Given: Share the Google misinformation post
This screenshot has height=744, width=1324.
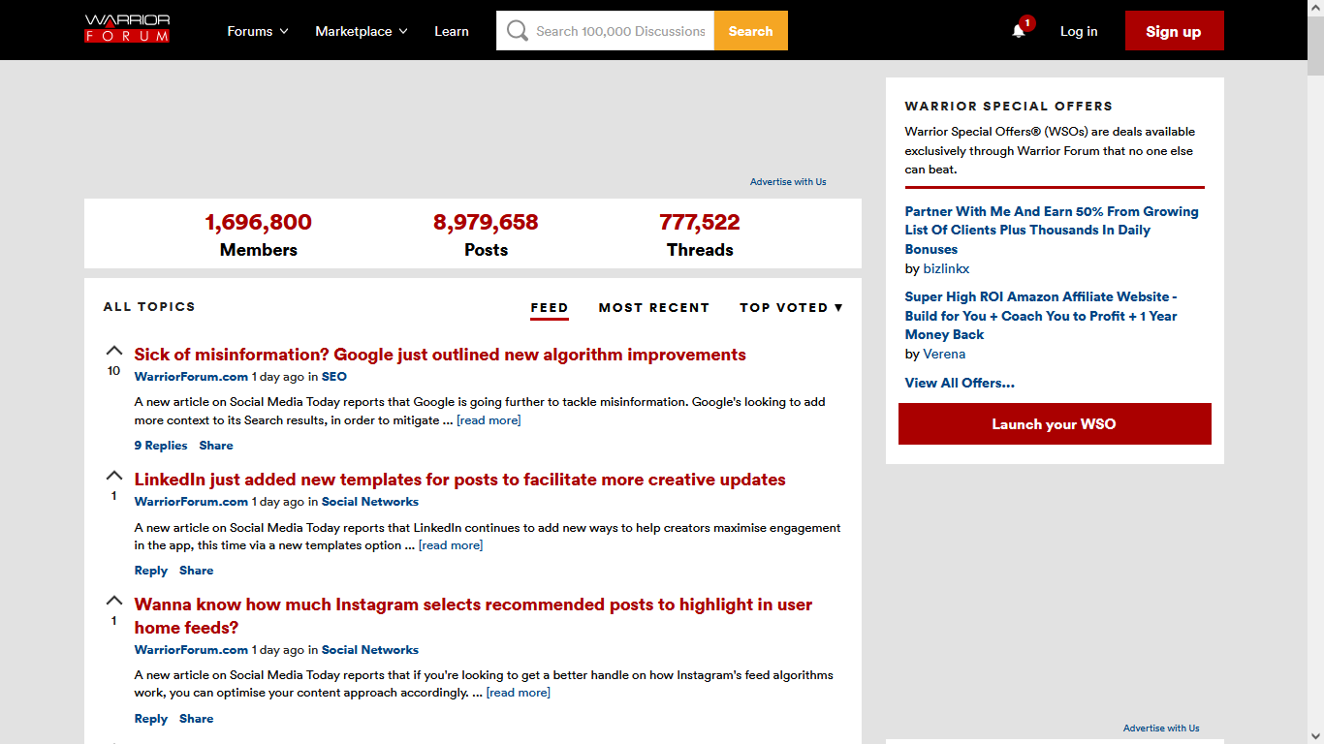Looking at the screenshot, I should (x=216, y=446).
